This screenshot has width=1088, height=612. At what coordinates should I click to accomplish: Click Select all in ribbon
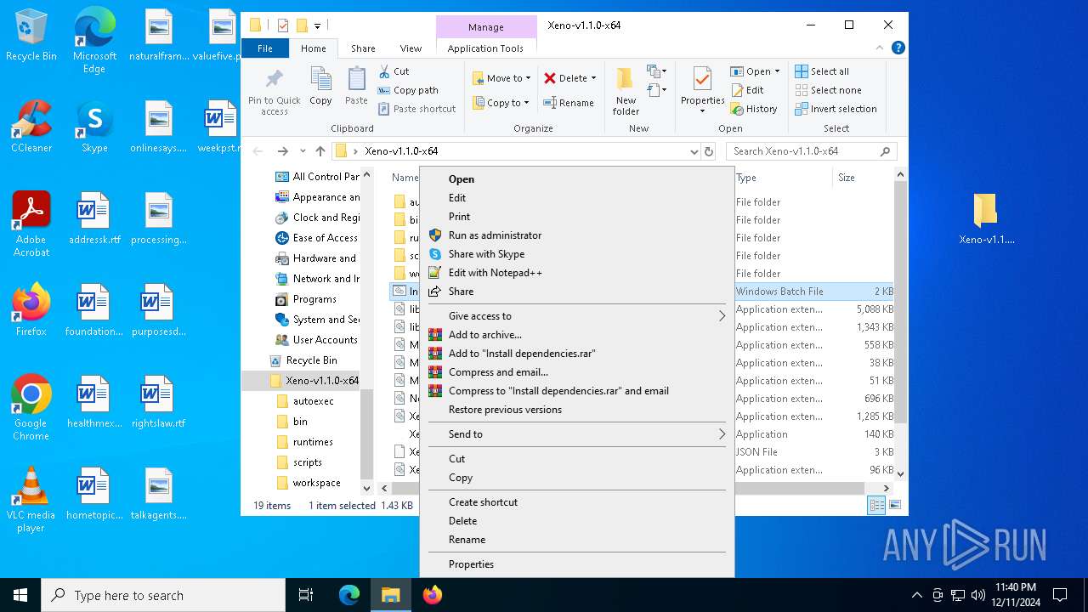822,71
